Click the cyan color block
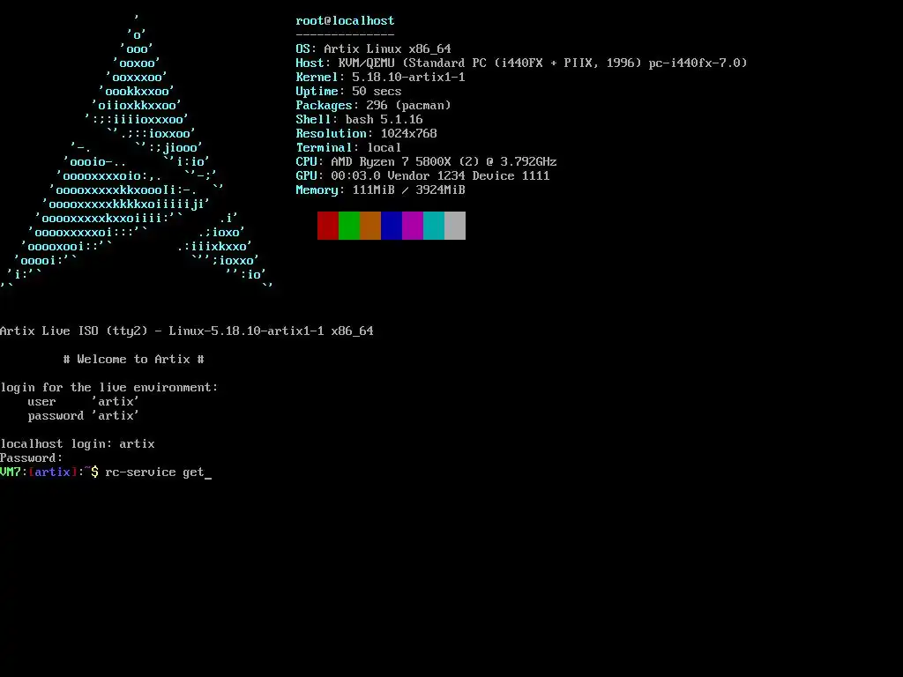This screenshot has width=903, height=677. point(434,226)
